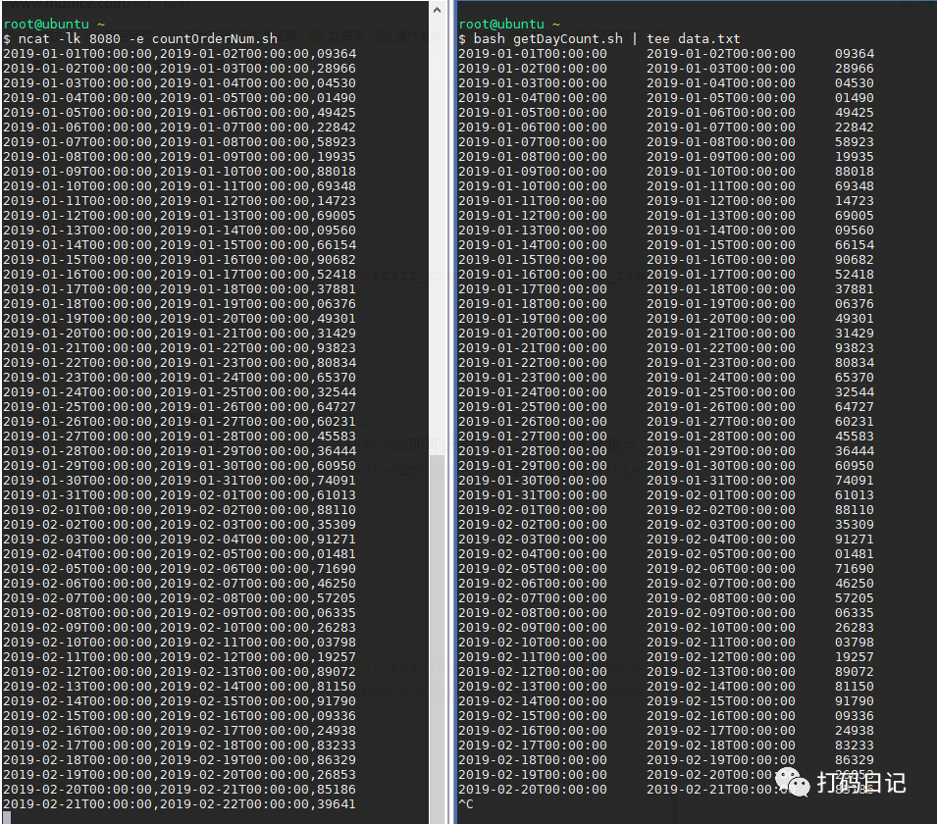Click the left terminal line ending in 89072
Viewport: 937px width, 824px height.
click(180, 672)
